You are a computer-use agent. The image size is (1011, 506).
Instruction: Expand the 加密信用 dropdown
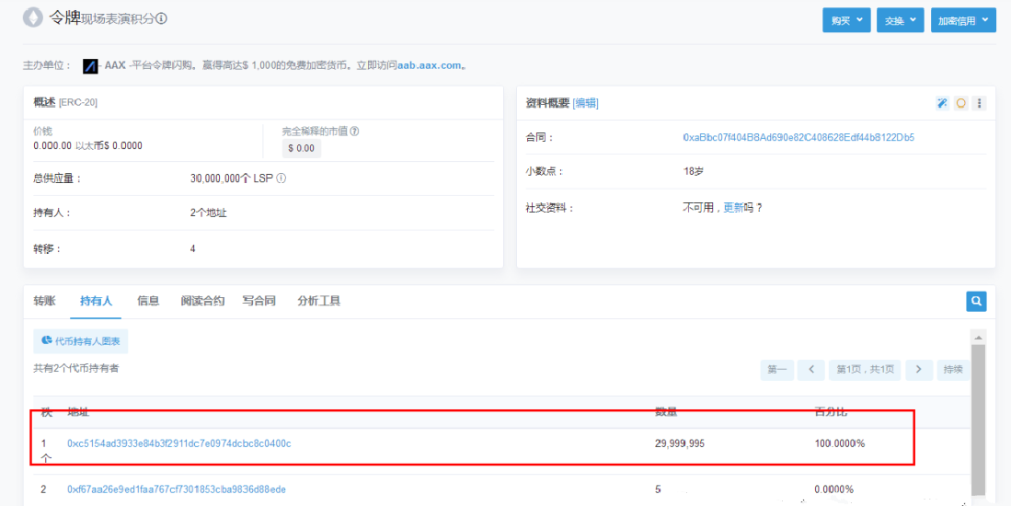[x=962, y=20]
